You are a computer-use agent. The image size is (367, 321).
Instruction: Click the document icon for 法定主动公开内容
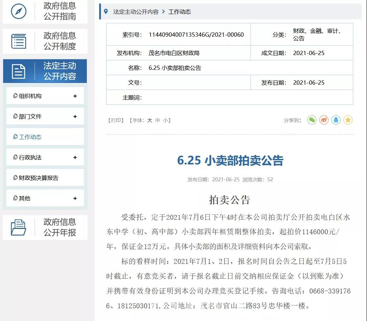point(18,71)
